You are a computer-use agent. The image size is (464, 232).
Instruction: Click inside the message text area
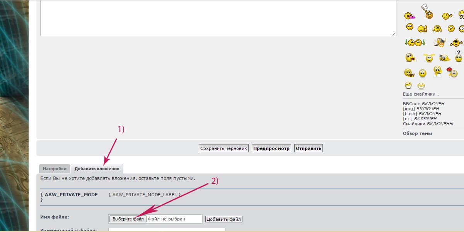pos(218,17)
